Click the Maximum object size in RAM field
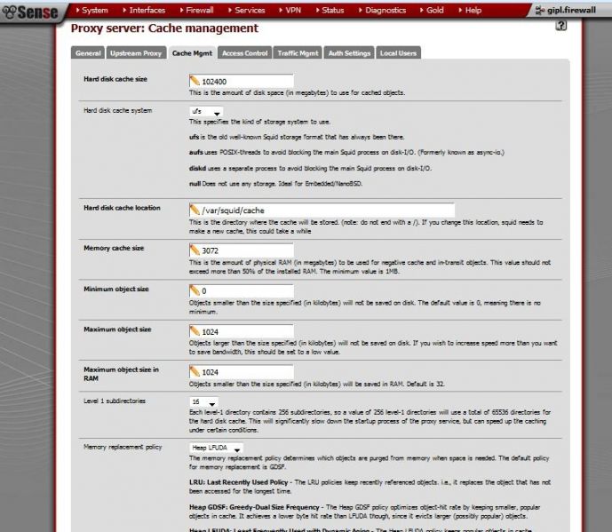The width and height of the screenshot is (612, 532). click(x=242, y=372)
